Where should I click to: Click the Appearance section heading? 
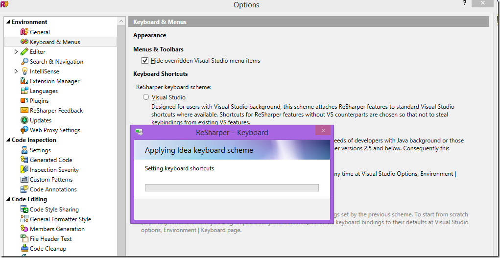click(149, 35)
